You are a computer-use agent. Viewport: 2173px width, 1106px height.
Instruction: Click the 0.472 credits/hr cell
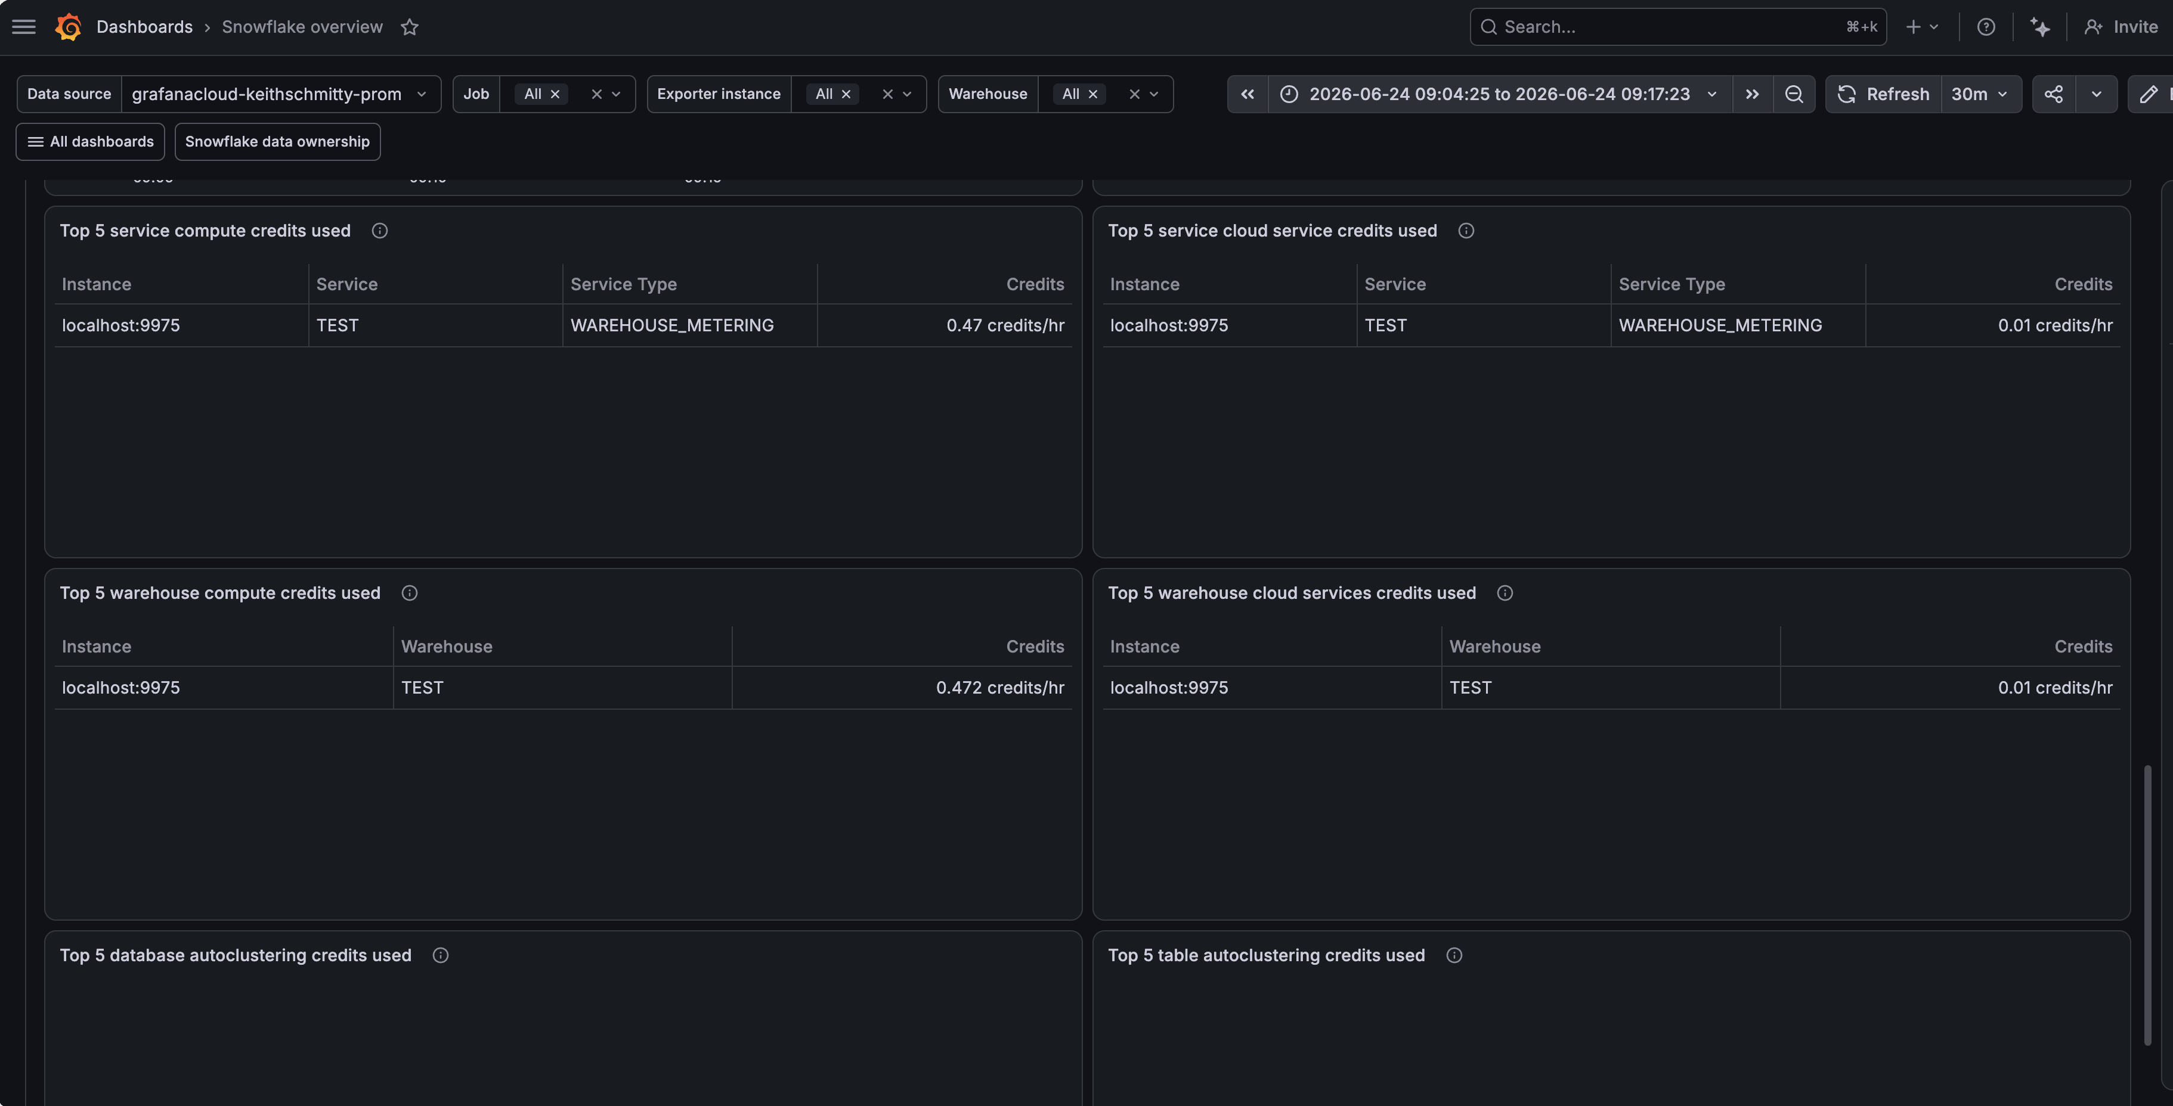903,688
